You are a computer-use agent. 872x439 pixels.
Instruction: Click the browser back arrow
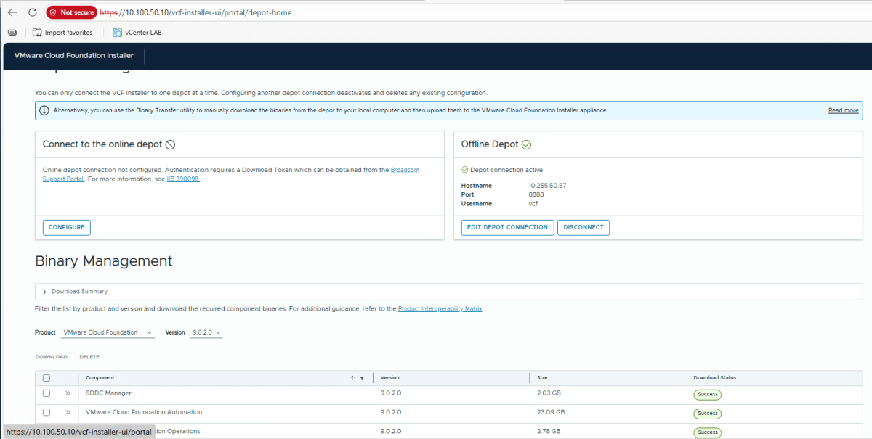12,12
